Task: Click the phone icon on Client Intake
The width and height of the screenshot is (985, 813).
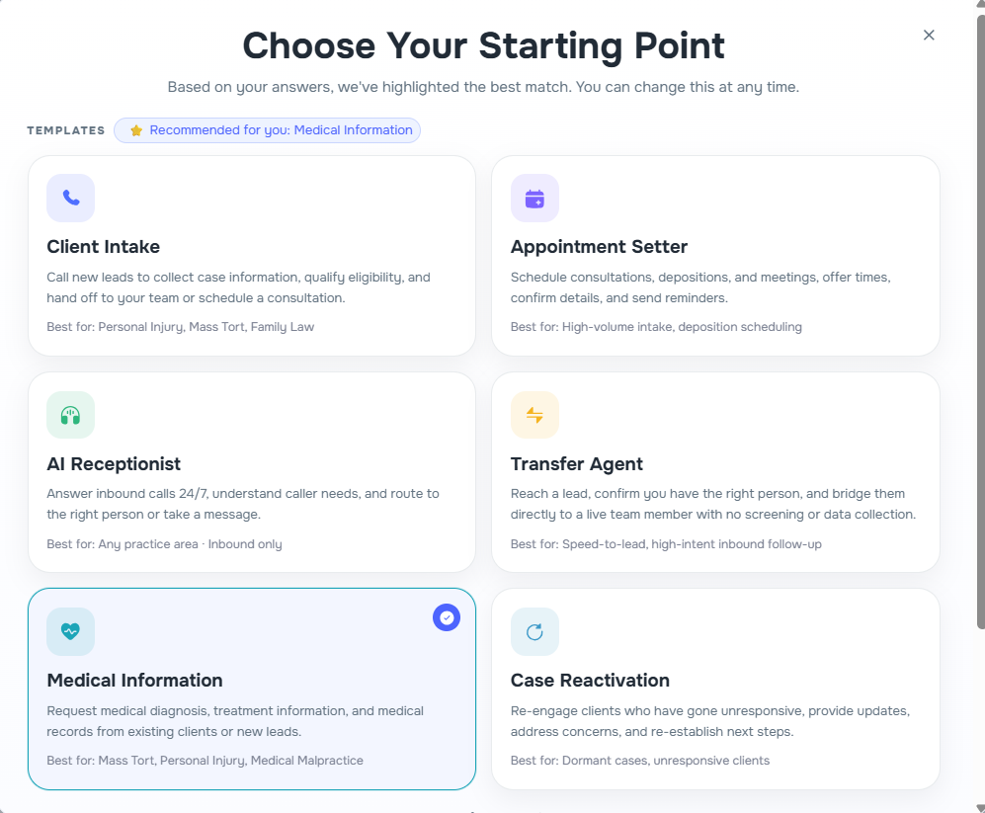Action: pyautogui.click(x=71, y=198)
